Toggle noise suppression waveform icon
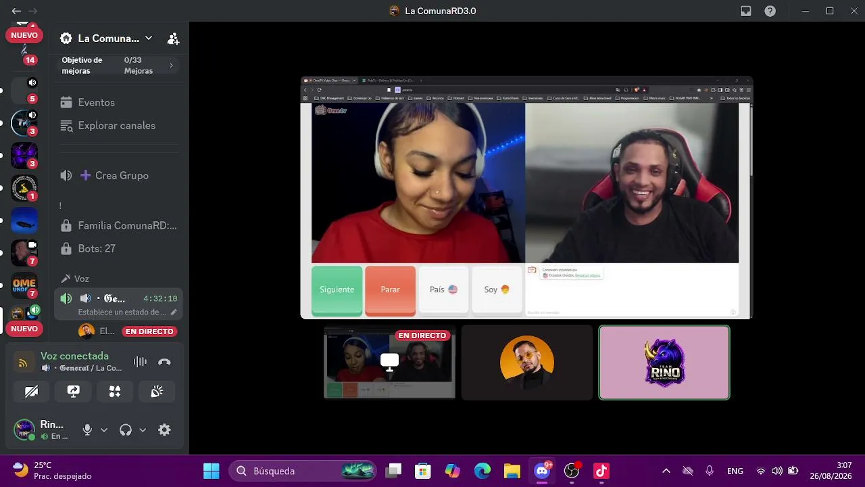865x487 pixels. [140, 362]
